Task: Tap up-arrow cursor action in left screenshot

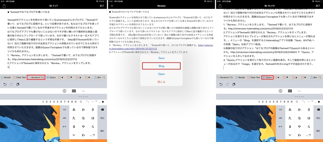Action: coord(79,77)
